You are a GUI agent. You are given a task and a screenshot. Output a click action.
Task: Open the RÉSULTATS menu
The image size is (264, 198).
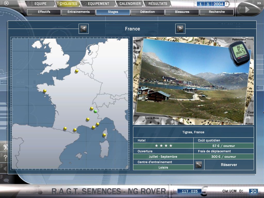158,4
